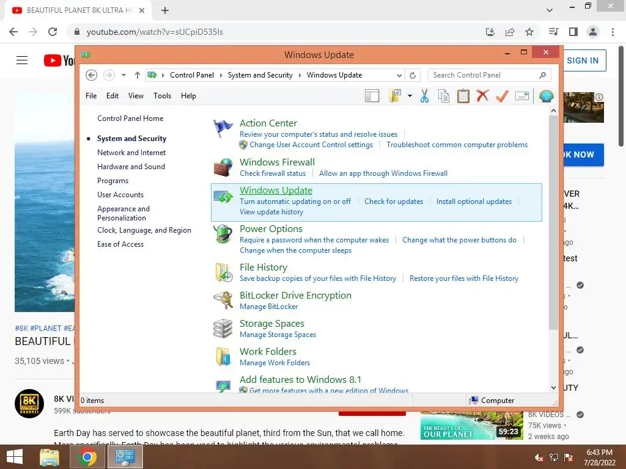Open YouTube hamburger menu
This screenshot has height=469, width=626.
point(22,60)
